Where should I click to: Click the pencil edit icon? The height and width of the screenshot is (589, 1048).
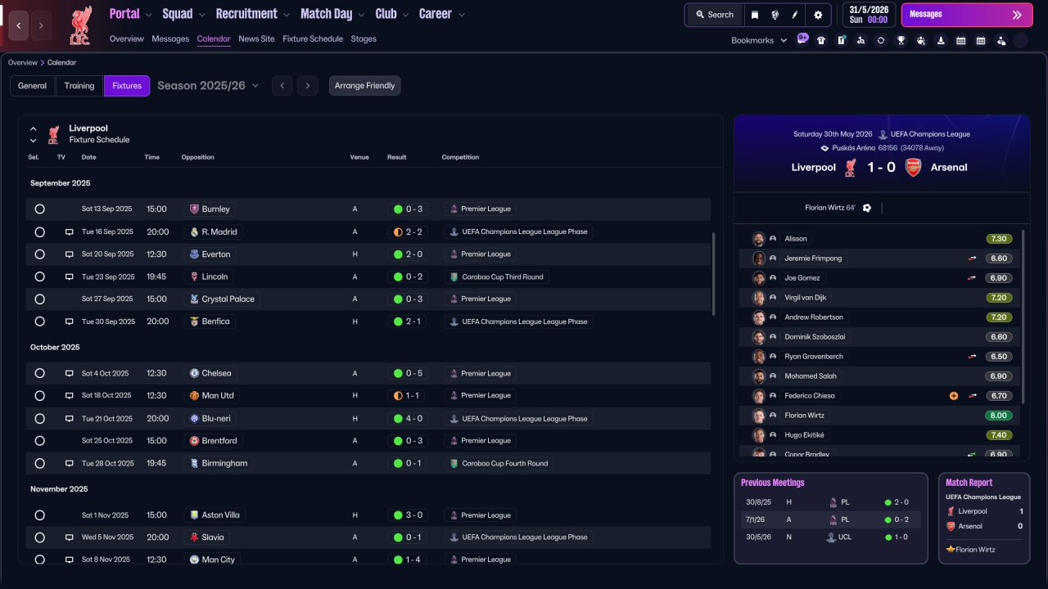point(795,15)
